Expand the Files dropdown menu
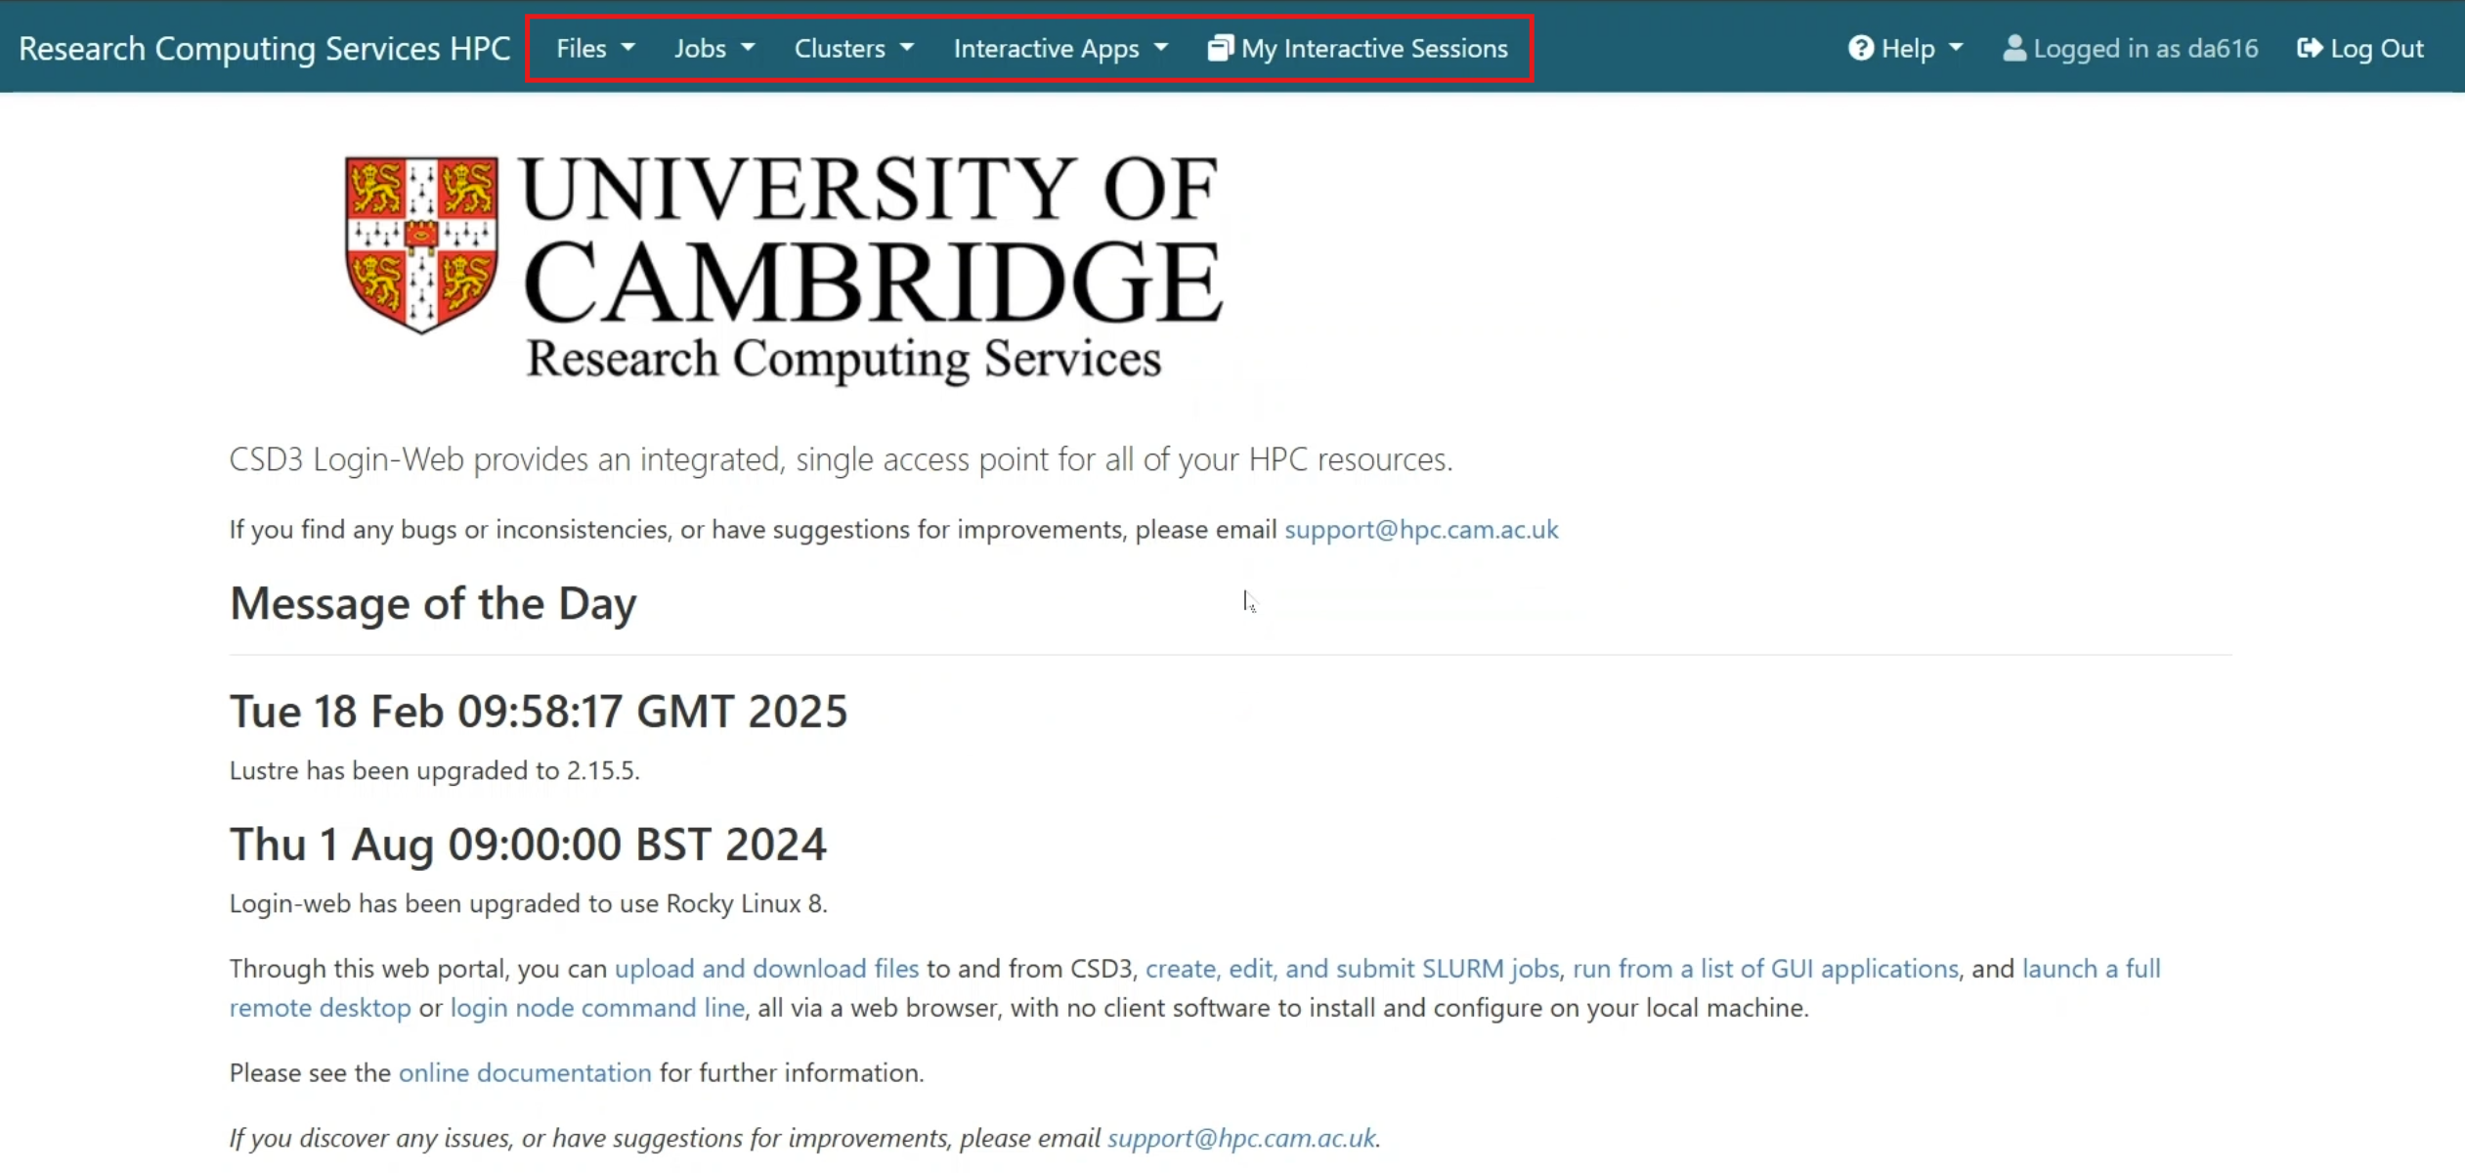This screenshot has height=1173, width=2465. pos(594,48)
